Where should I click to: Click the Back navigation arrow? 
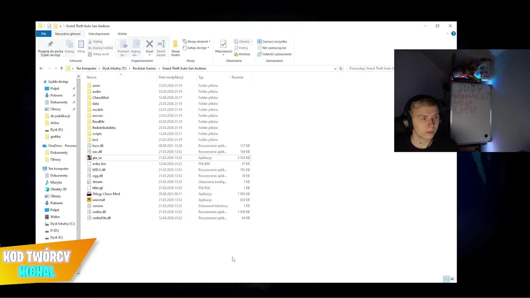(x=41, y=68)
